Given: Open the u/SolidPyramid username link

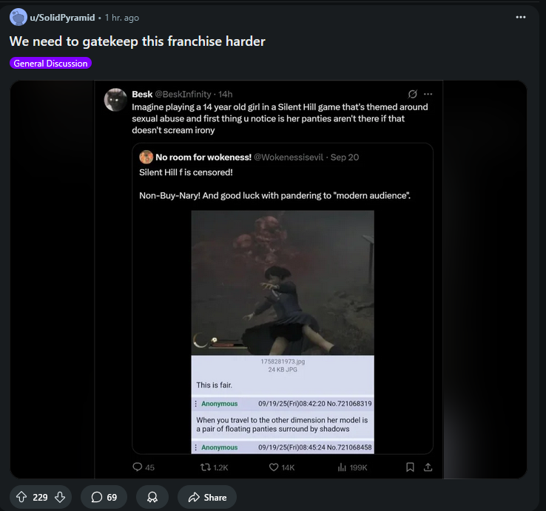Looking at the screenshot, I should pyautogui.click(x=62, y=18).
